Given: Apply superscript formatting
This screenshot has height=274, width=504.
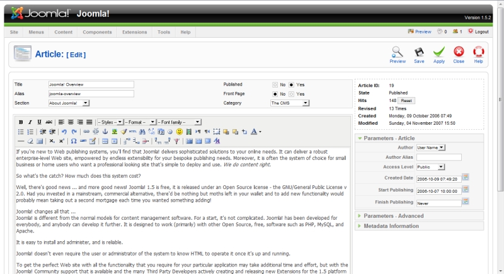Looking at the screenshot, I should (61, 141).
